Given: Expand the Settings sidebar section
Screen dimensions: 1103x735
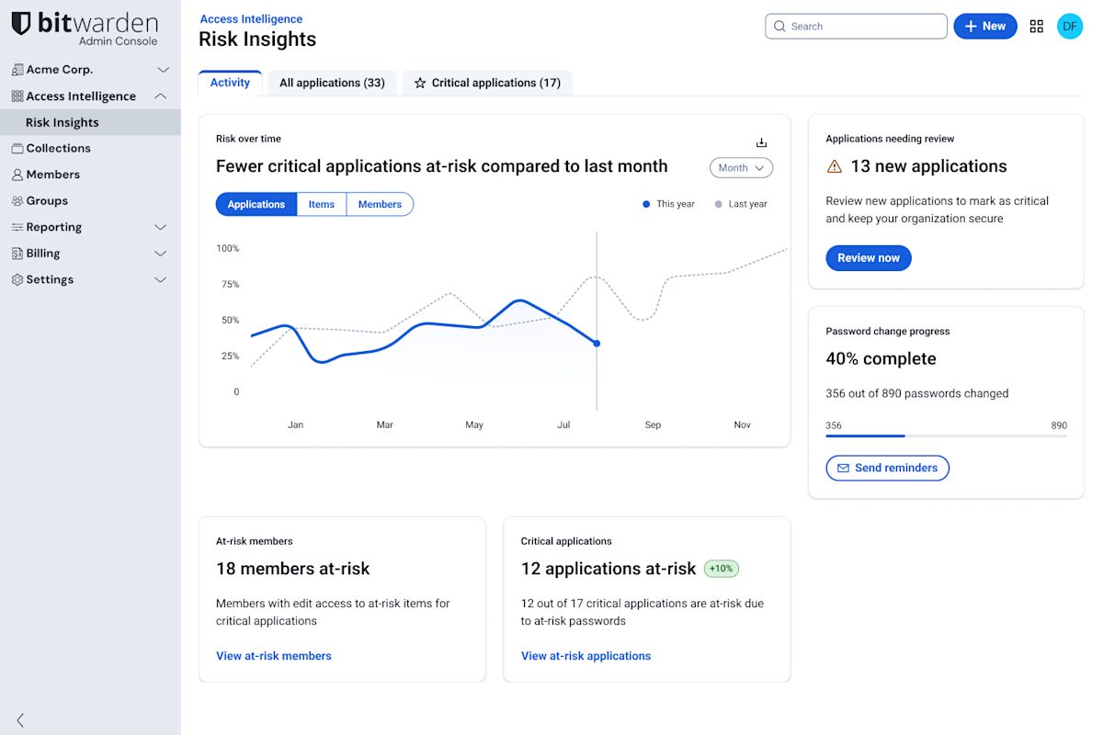Looking at the screenshot, I should (89, 279).
